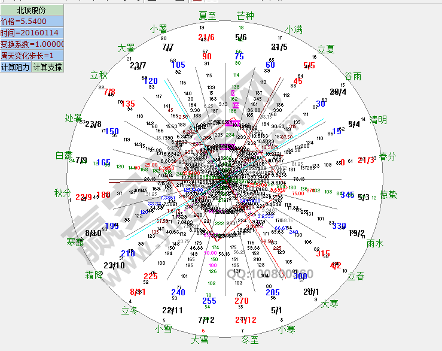Image resolution: width=442 pixels, height=351 pixels.
Task: Select the red 21/6 date label
Action: [x=206, y=38]
